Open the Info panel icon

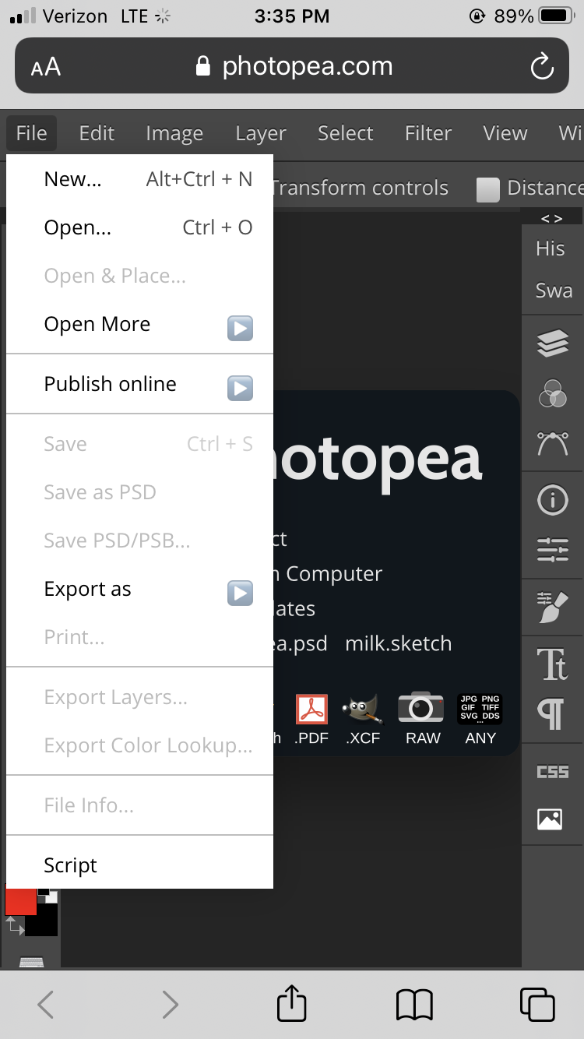(x=553, y=501)
